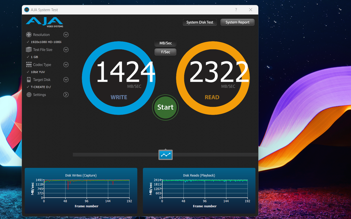
Task: Switch display units to MB/Sec
Action: pyautogui.click(x=165, y=43)
